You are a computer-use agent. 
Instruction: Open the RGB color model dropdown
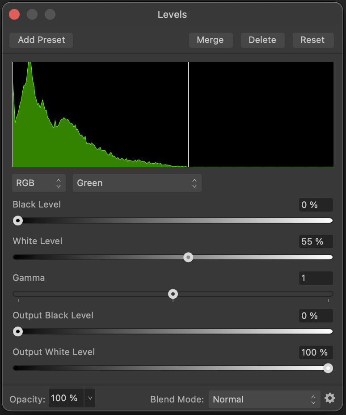[38, 183]
